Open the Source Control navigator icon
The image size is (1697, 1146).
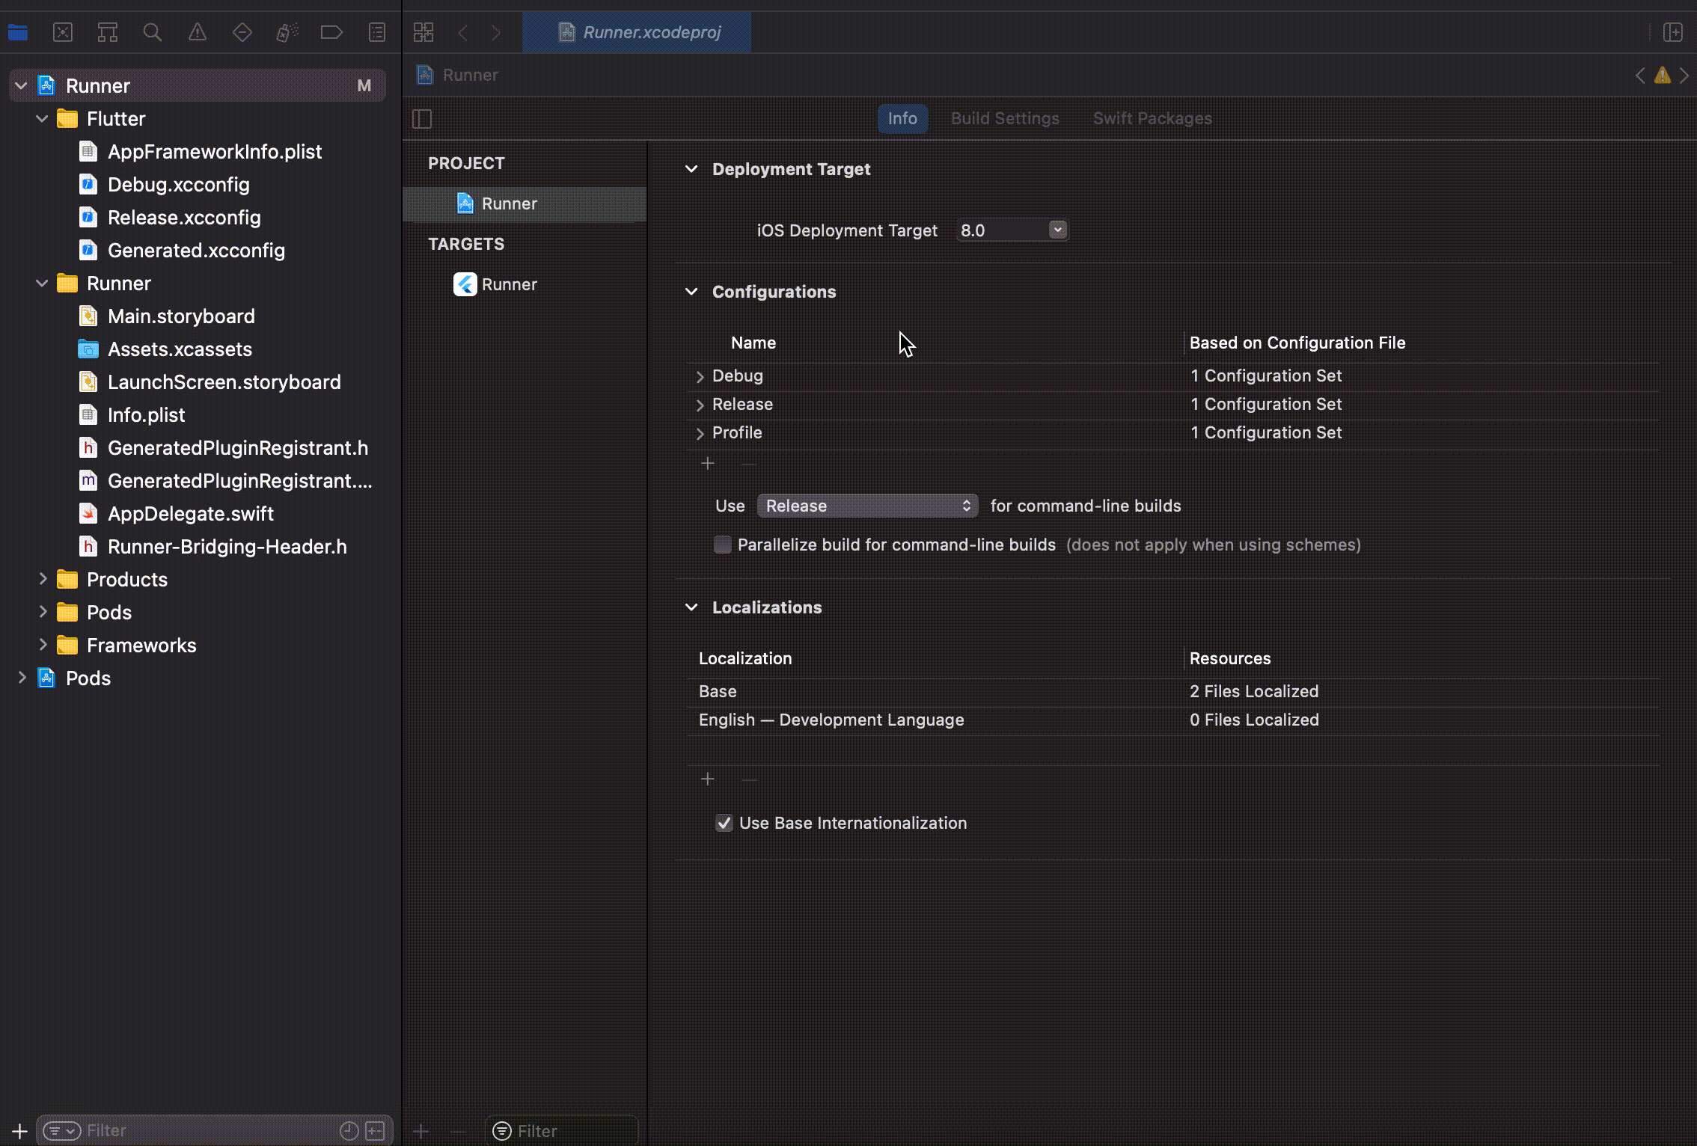63,32
